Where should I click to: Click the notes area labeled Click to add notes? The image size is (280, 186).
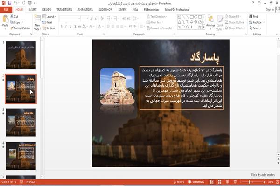(262, 175)
